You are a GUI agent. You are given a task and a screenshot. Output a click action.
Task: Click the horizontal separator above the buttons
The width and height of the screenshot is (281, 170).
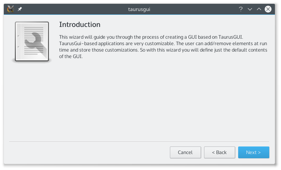139,142
